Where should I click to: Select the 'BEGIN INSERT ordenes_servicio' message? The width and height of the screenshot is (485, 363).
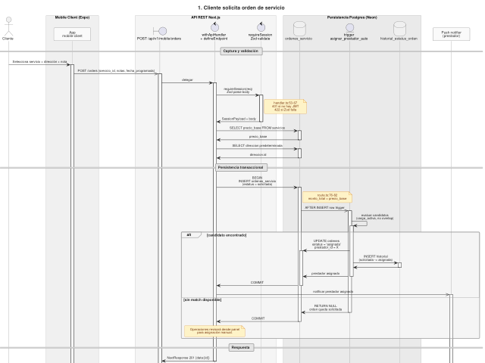tap(257, 181)
